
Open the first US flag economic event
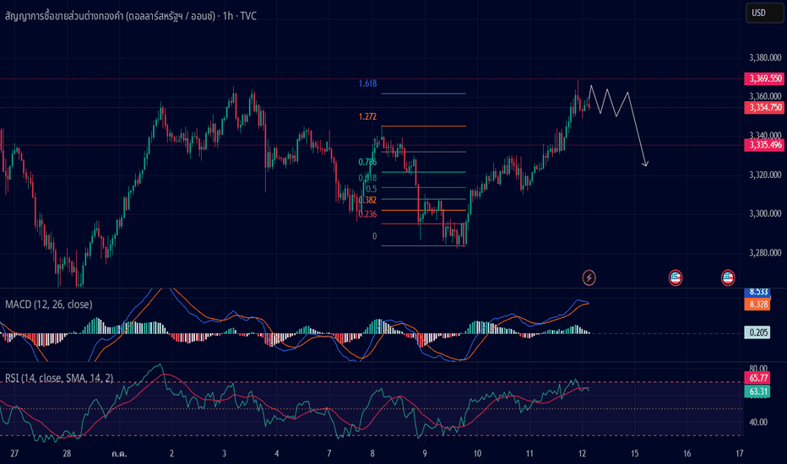point(676,278)
